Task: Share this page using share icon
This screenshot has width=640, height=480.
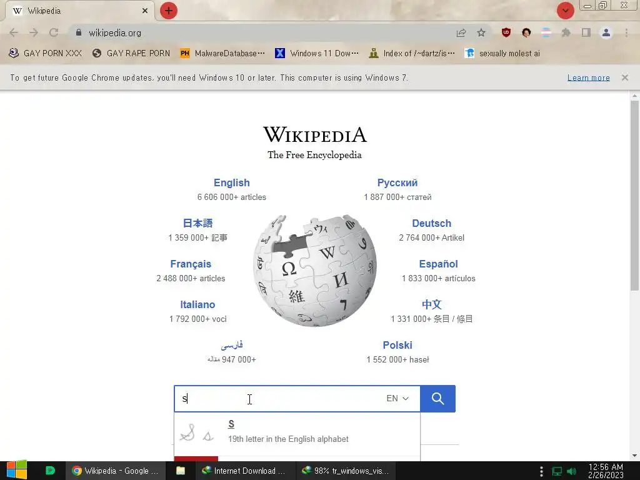Action: point(461,32)
